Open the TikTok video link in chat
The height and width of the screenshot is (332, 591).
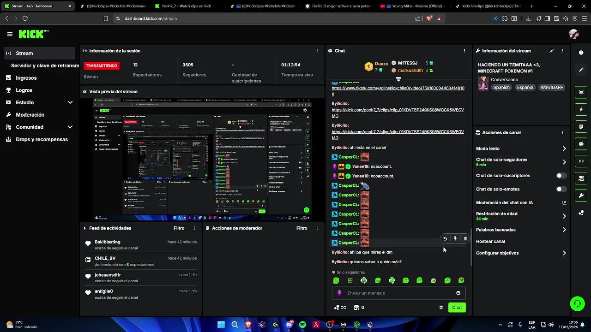point(398,91)
